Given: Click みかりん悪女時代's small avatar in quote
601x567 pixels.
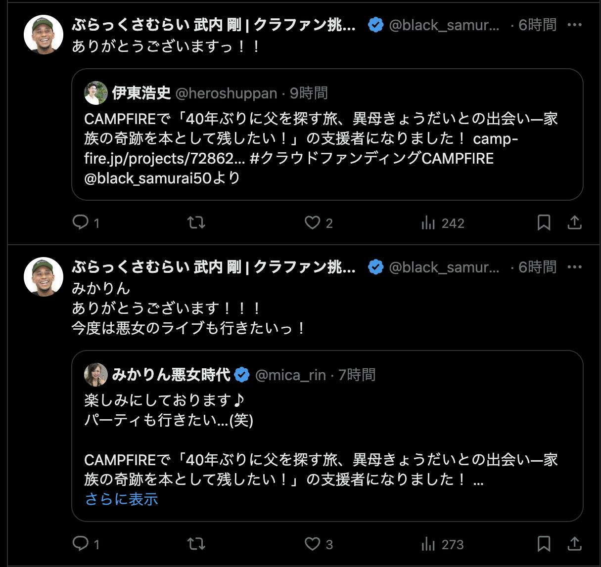Looking at the screenshot, I should point(96,375).
